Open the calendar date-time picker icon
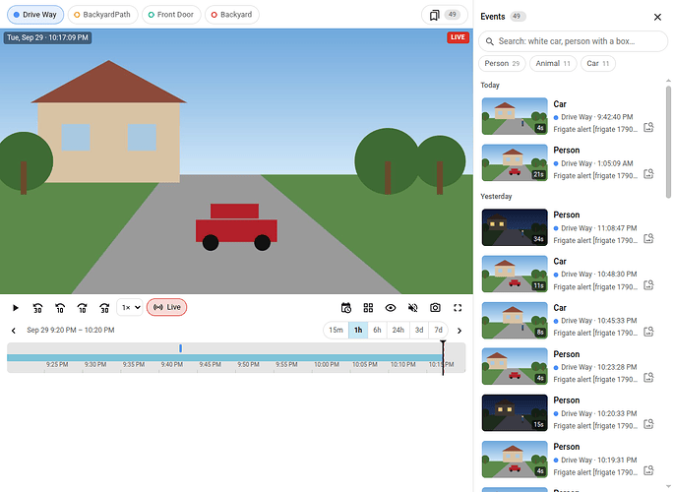673x492 pixels. point(346,307)
